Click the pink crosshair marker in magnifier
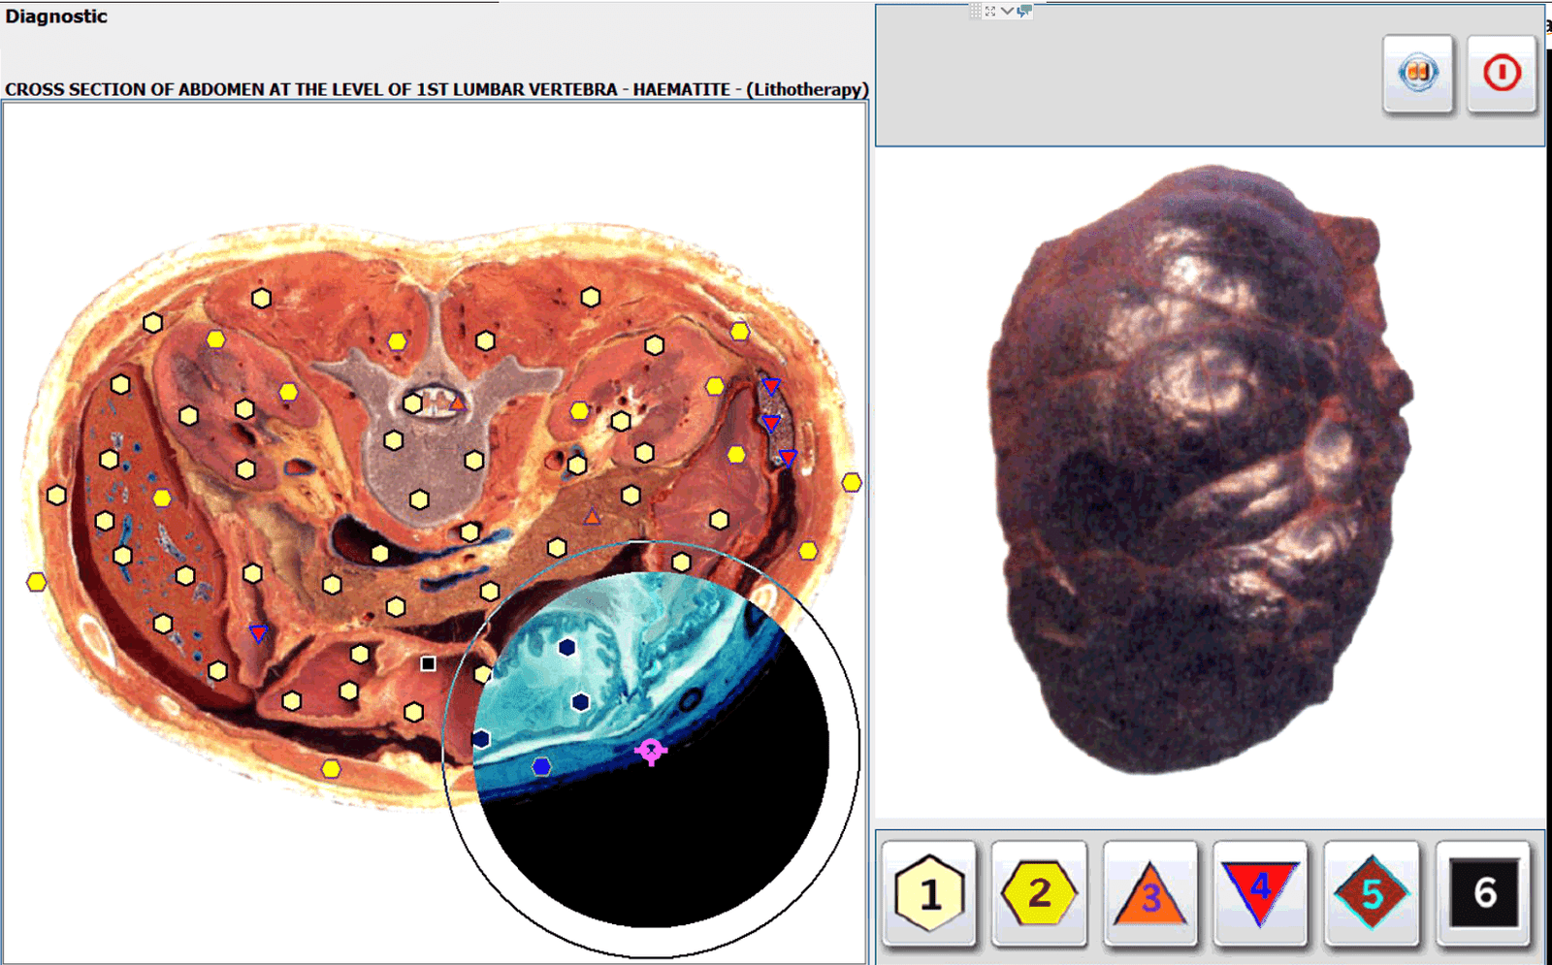Viewport: 1552px width, 965px height. click(650, 750)
